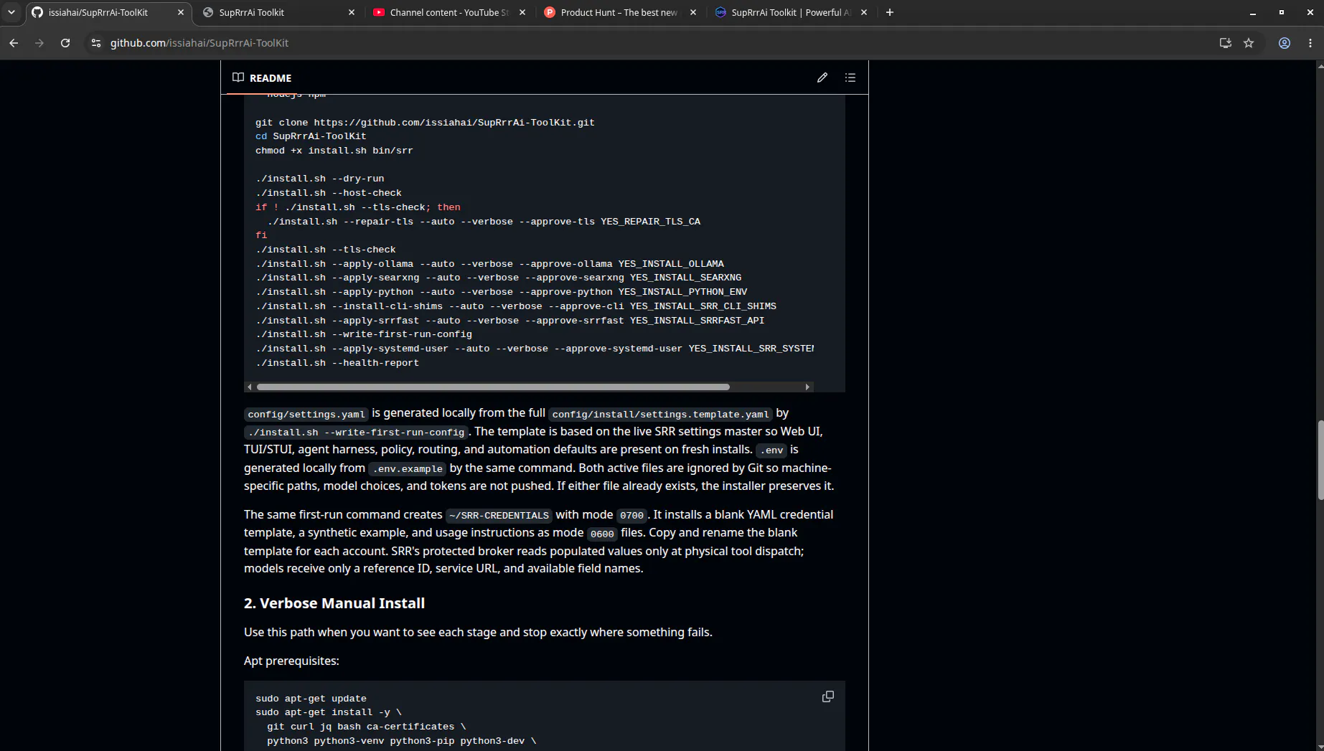
Task: Click the code block horizontal scrollbar
Action: (x=493, y=387)
